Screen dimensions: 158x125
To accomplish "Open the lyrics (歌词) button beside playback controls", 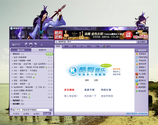I will coord(16,45).
